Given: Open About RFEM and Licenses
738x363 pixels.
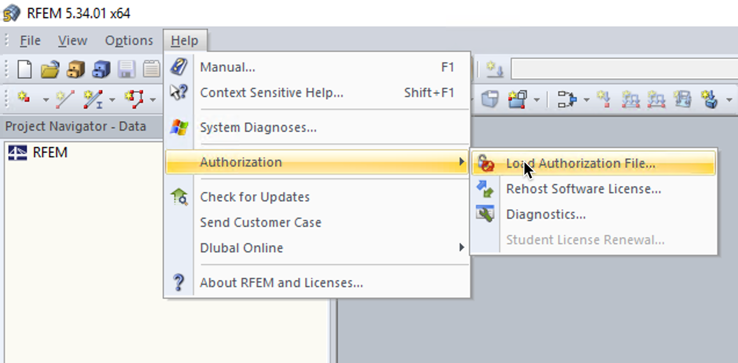Looking at the screenshot, I should coord(281,283).
